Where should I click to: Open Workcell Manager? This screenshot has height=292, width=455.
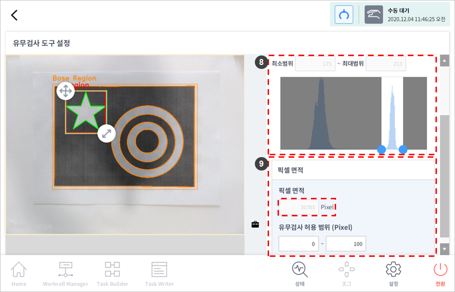tap(65, 274)
